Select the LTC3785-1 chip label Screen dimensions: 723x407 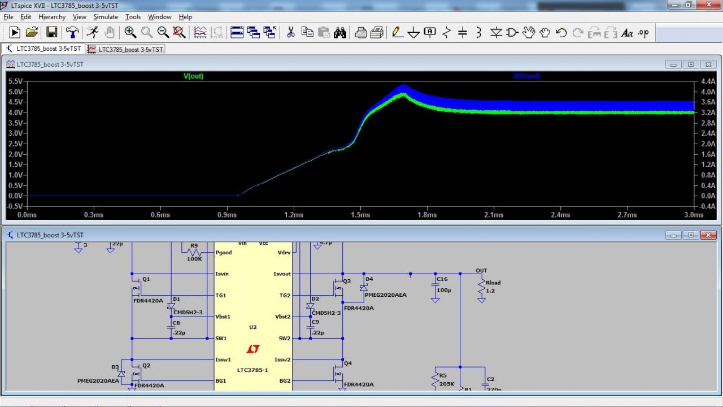pos(252,370)
